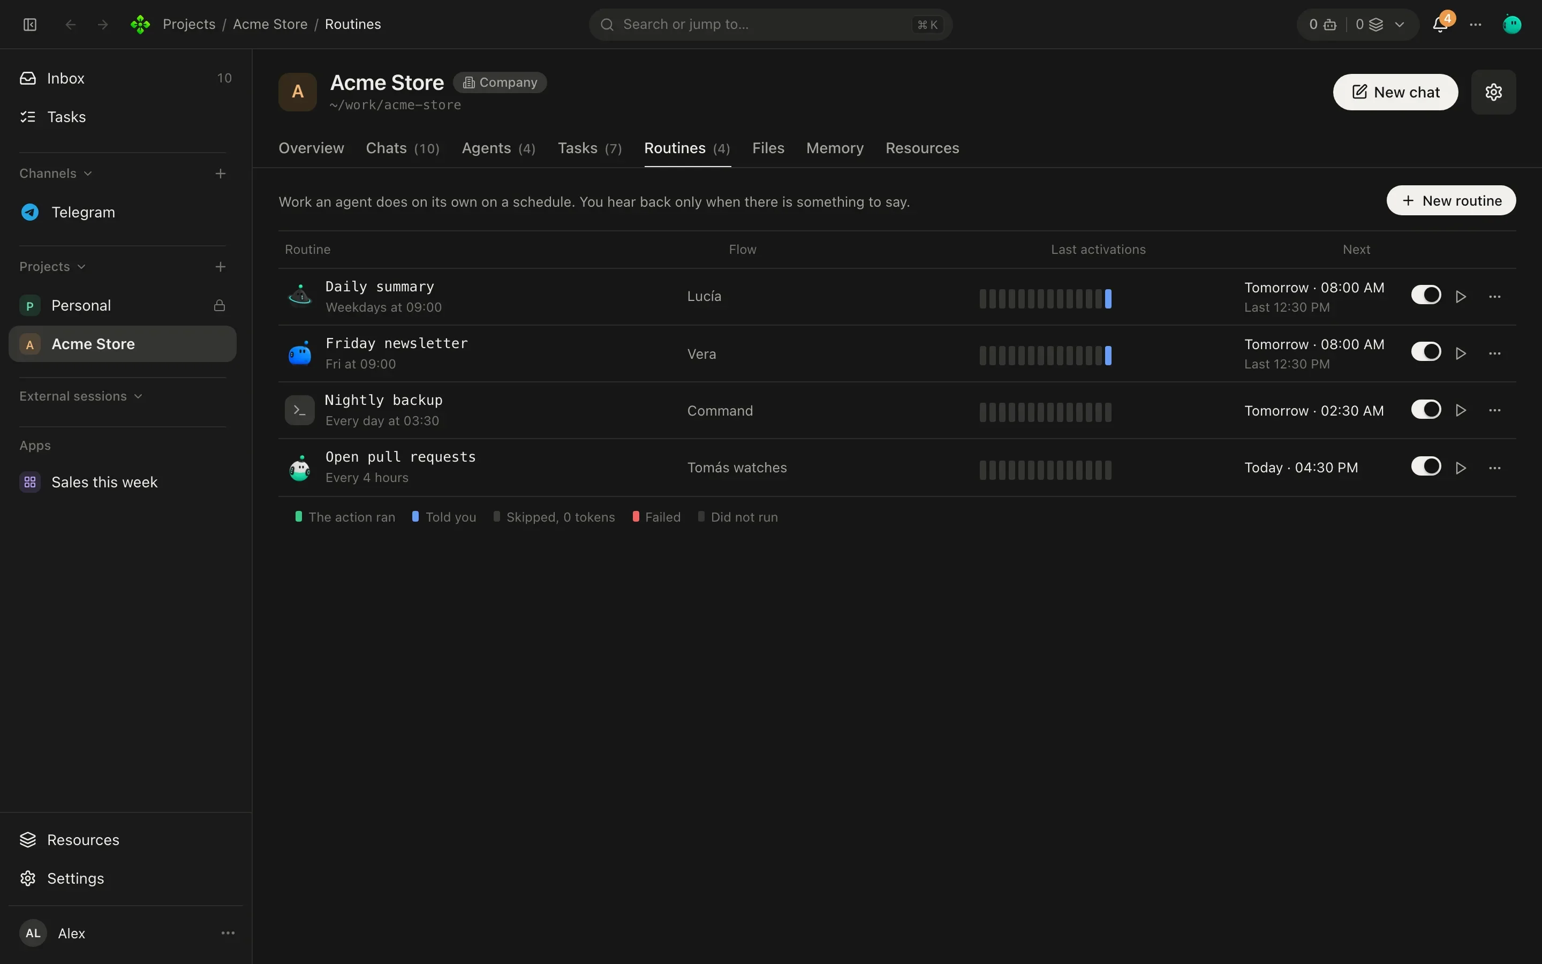This screenshot has height=964, width=1542.
Task: Open the agents and resources counter dropdown
Action: point(1357,24)
